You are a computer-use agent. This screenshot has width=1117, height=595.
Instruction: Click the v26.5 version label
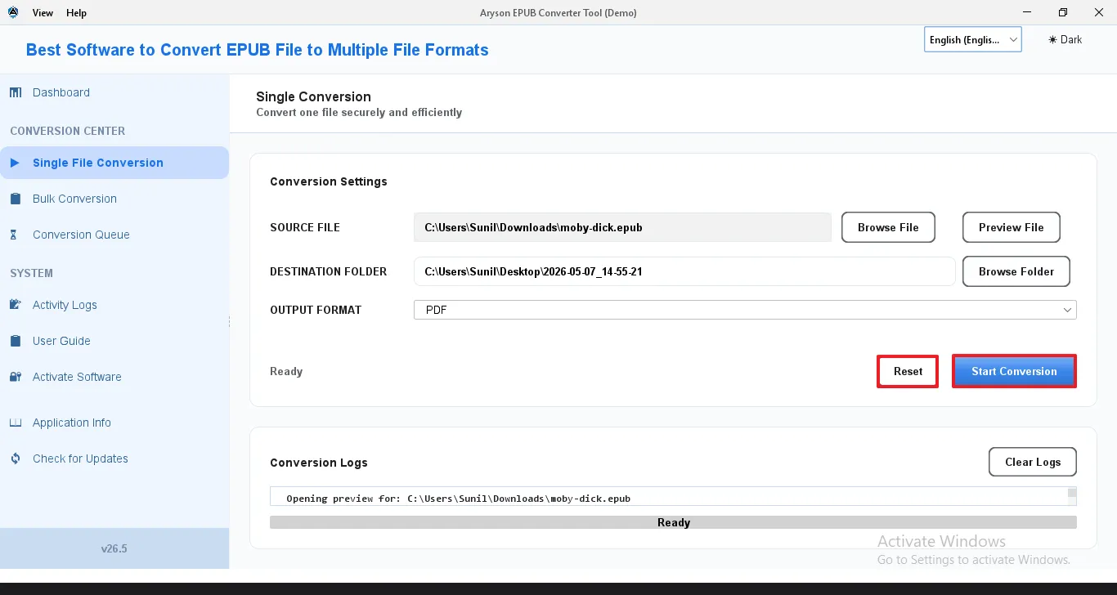coord(114,548)
